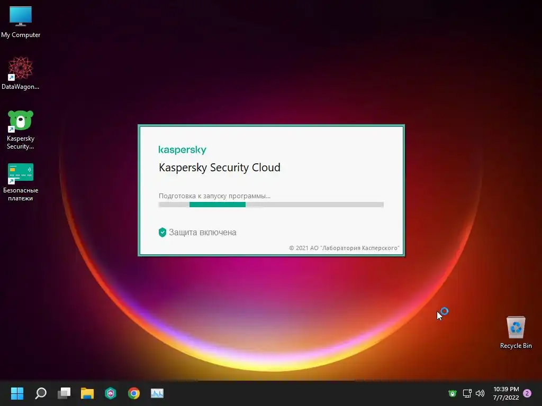Open the notification badge showing 2

tap(527, 393)
